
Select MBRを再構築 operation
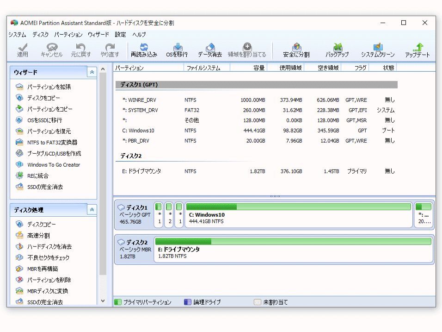[x=37, y=269]
